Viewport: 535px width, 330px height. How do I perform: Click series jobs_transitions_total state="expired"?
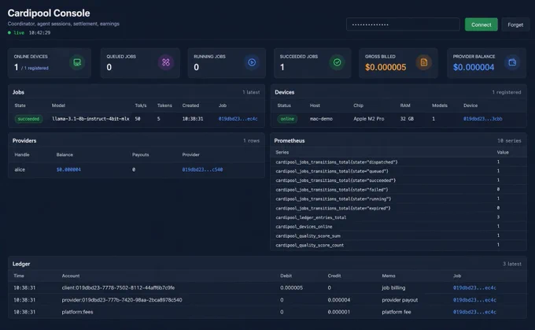click(333, 208)
